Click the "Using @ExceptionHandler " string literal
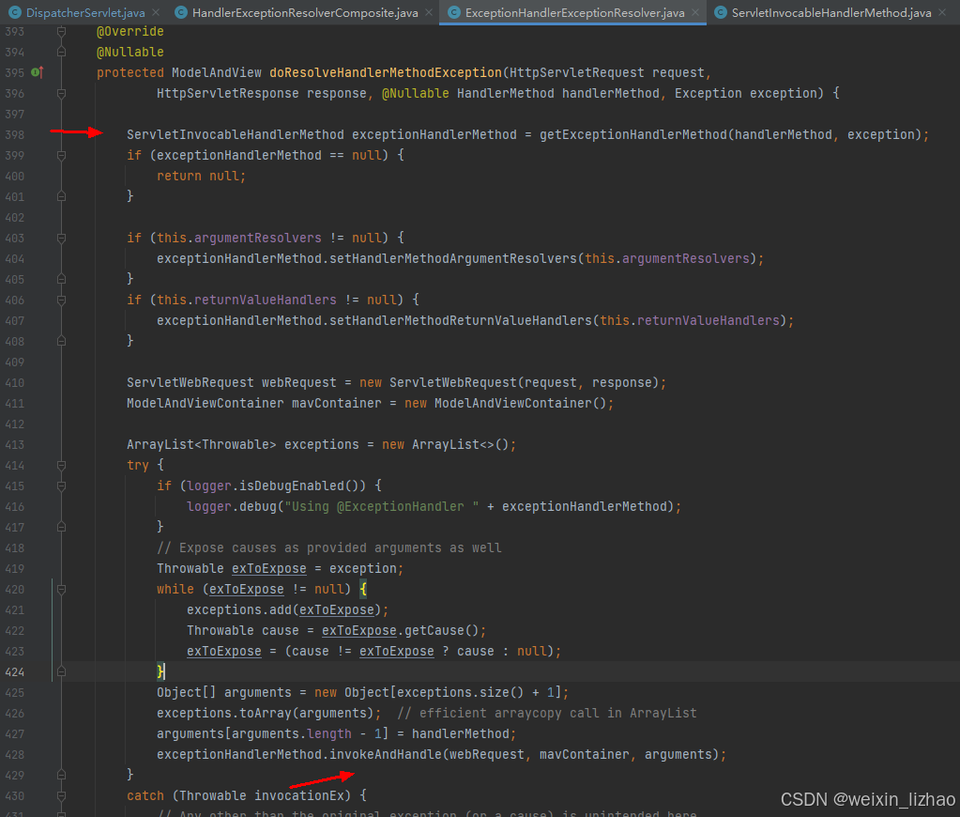Image resolution: width=960 pixels, height=817 pixels. pos(382,506)
